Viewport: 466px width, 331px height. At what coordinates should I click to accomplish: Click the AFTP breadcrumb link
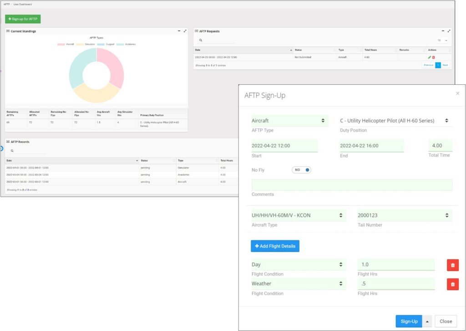[6, 4]
